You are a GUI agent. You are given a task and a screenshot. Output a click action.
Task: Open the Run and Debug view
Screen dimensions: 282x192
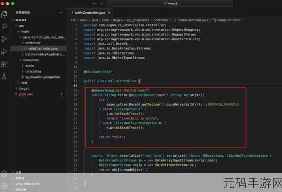pos(4,52)
